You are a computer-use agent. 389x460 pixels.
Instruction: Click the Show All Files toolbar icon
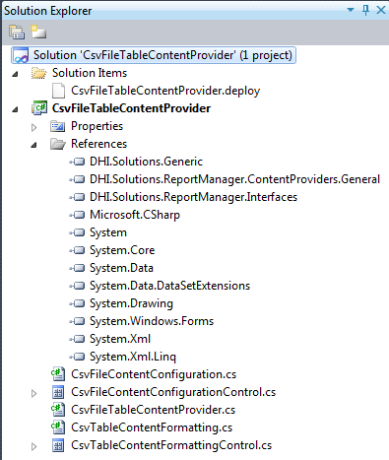click(x=38, y=32)
